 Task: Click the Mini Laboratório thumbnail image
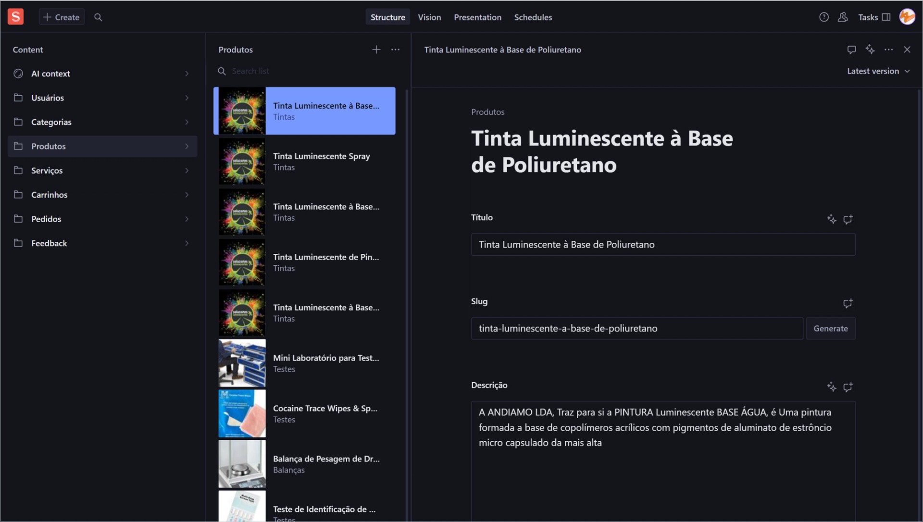242,363
